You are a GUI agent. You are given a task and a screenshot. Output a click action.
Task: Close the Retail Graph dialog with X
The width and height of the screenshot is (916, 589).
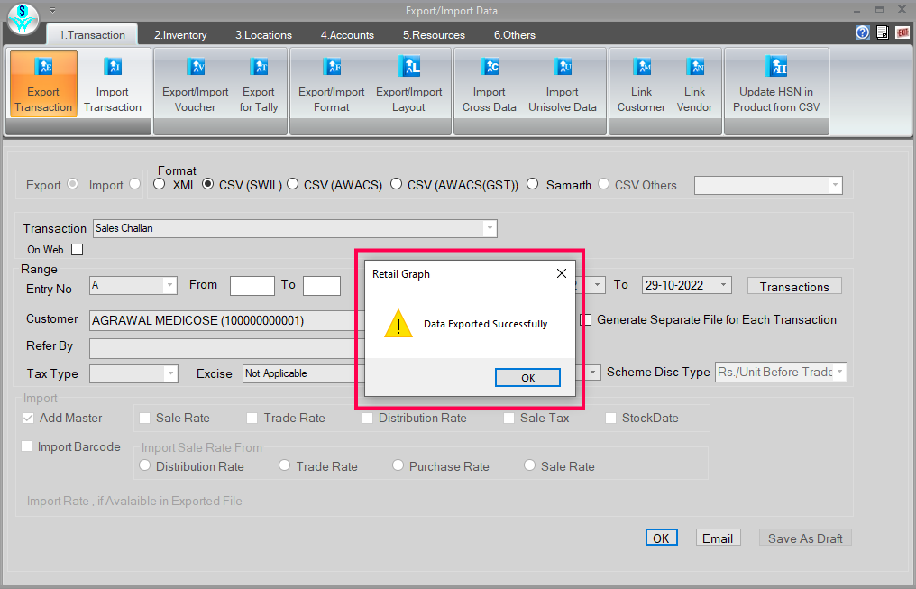[x=562, y=273]
